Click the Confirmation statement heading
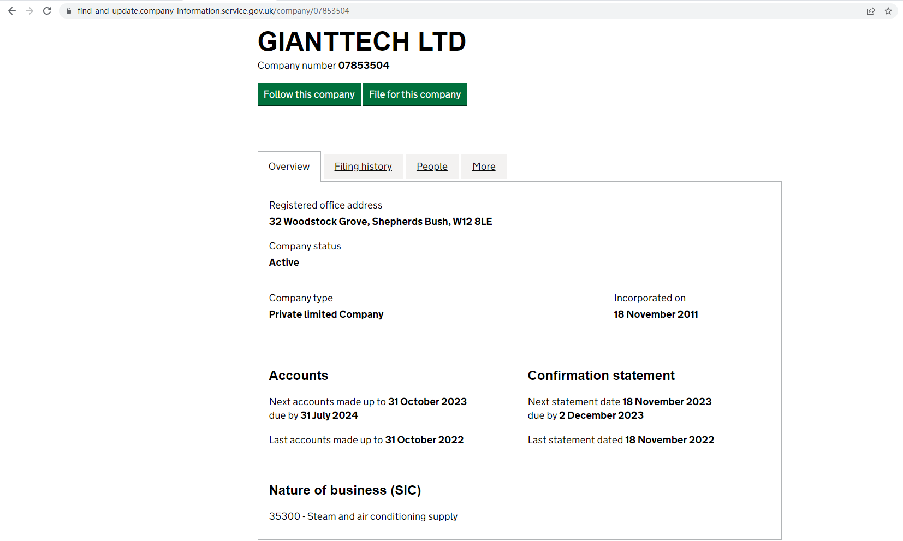Image resolution: width=903 pixels, height=541 pixels. (x=601, y=376)
